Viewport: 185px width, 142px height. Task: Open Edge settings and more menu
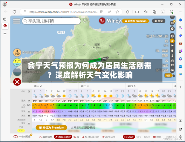180,12
